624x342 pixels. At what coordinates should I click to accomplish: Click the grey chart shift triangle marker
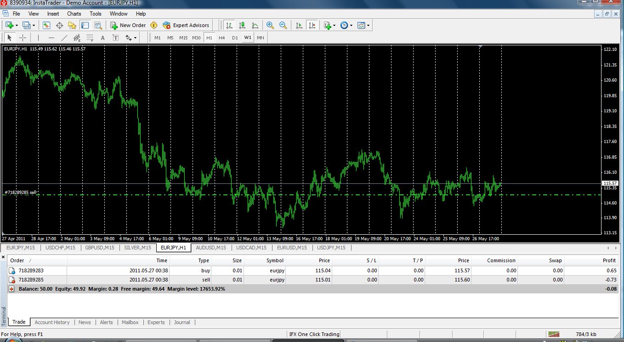(480, 46)
